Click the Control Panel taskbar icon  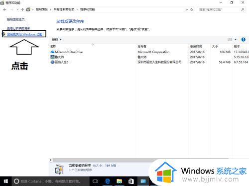pyautogui.click(x=143, y=182)
